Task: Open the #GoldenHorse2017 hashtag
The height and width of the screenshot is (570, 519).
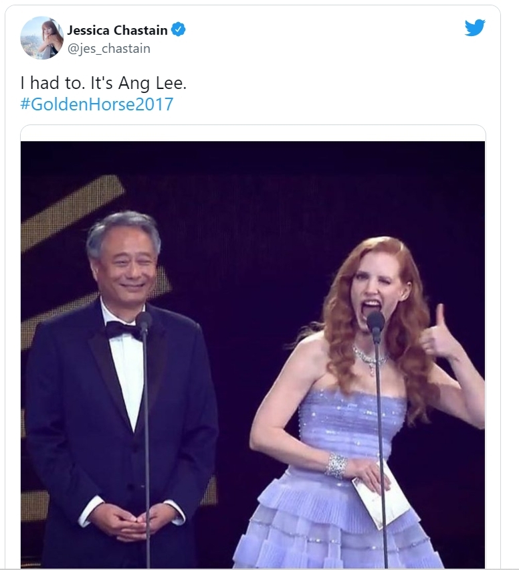Action: (x=97, y=104)
